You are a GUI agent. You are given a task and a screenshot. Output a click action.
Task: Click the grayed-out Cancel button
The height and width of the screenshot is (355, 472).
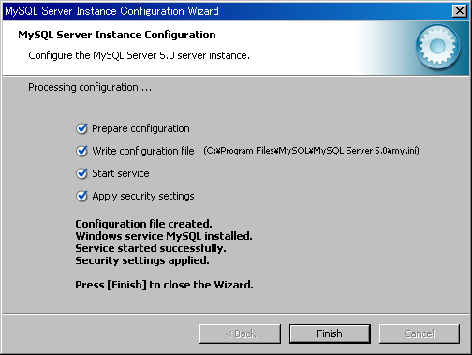point(420,333)
